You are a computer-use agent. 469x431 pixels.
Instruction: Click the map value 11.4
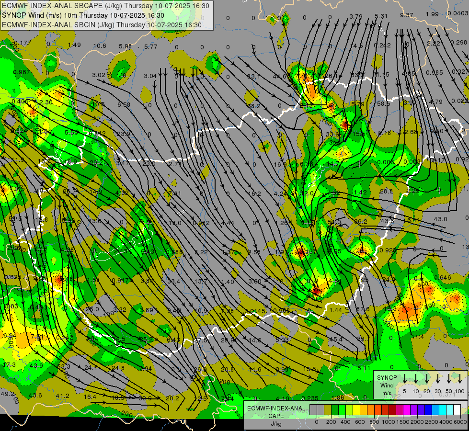pos(418,337)
